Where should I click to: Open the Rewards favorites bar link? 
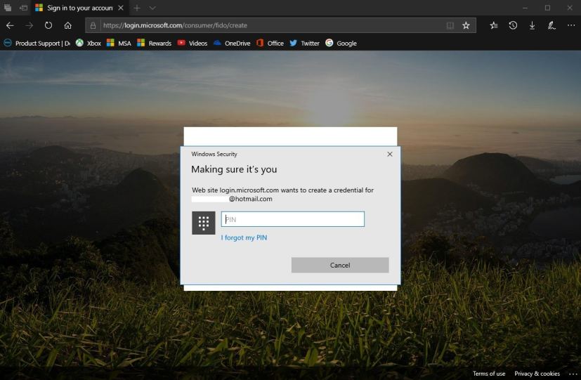pos(154,44)
